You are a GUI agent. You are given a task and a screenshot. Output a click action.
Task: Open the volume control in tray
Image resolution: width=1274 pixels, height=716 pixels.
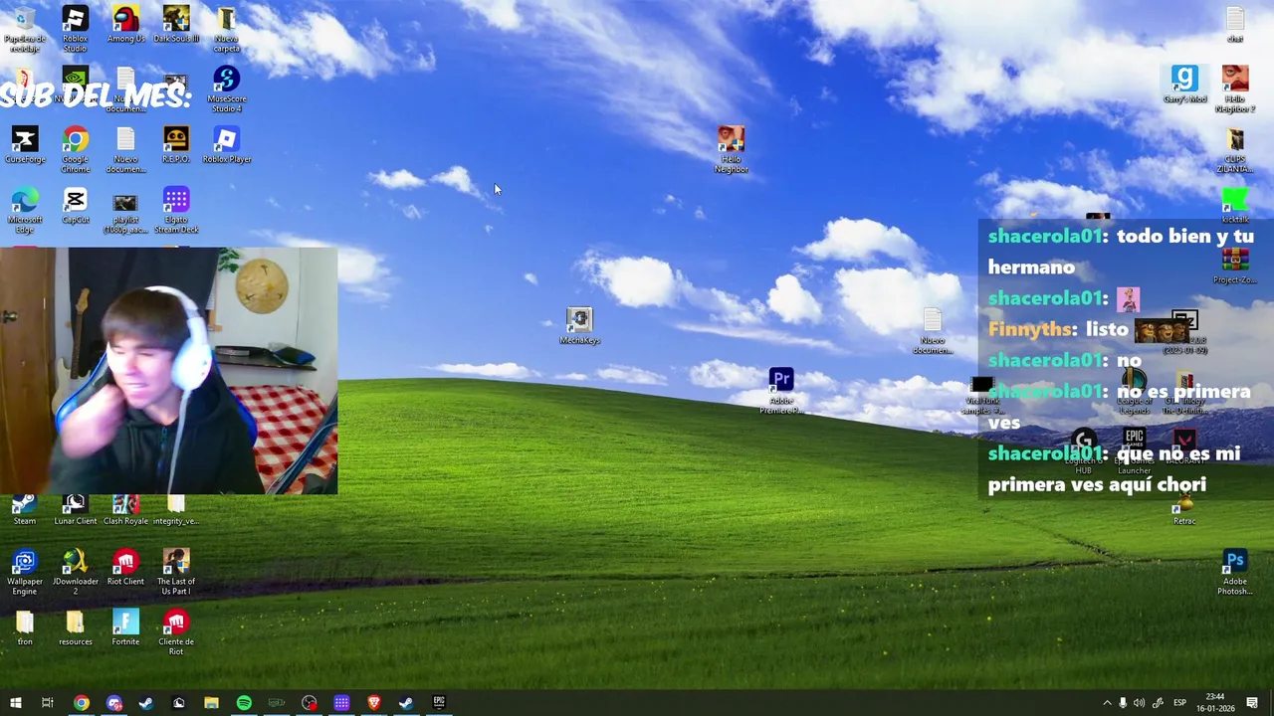point(1139,703)
